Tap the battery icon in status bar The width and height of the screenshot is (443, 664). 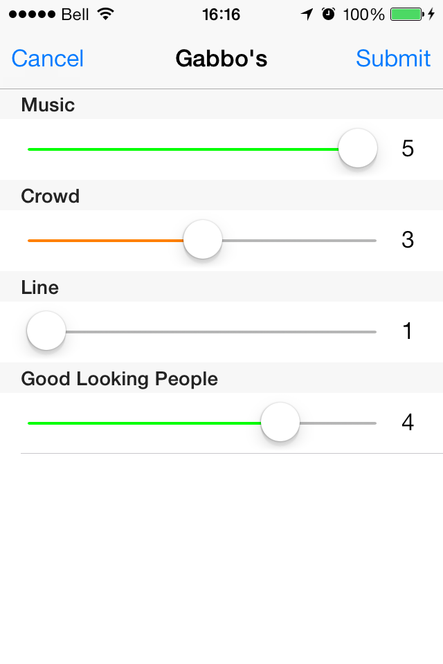pyautogui.click(x=407, y=15)
